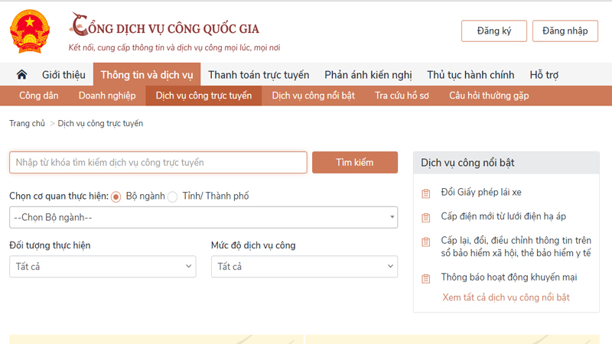Click document icon beside Cấp lại, đổi sổ bảo hiểm
Viewport: 612px width, 344px height.
tap(426, 242)
